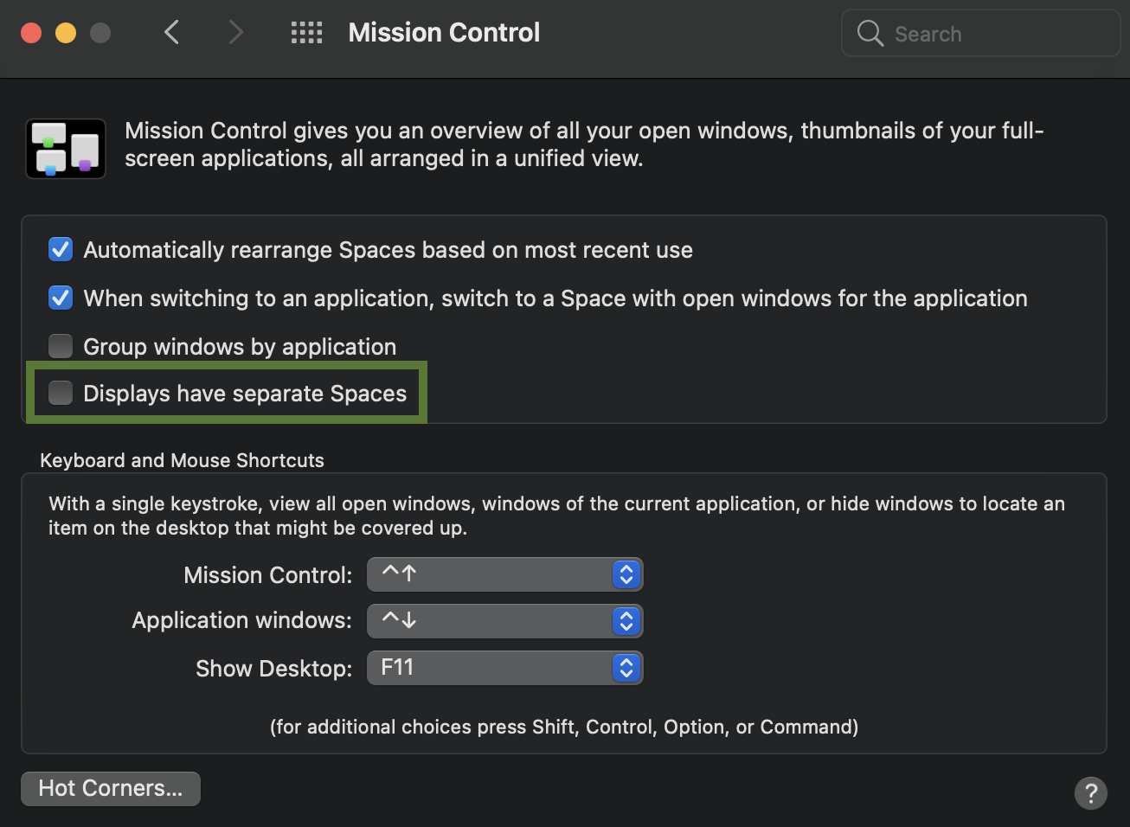Open the Show Desktop F11 dropdown

click(x=504, y=668)
